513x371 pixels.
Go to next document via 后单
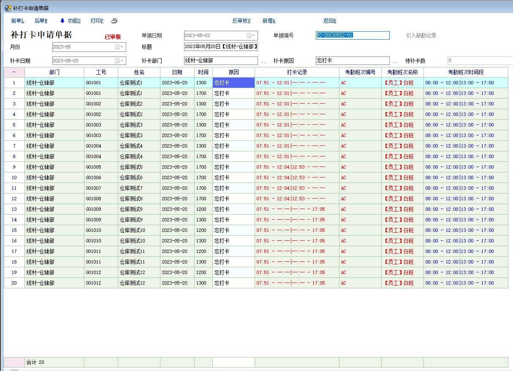click(41, 21)
